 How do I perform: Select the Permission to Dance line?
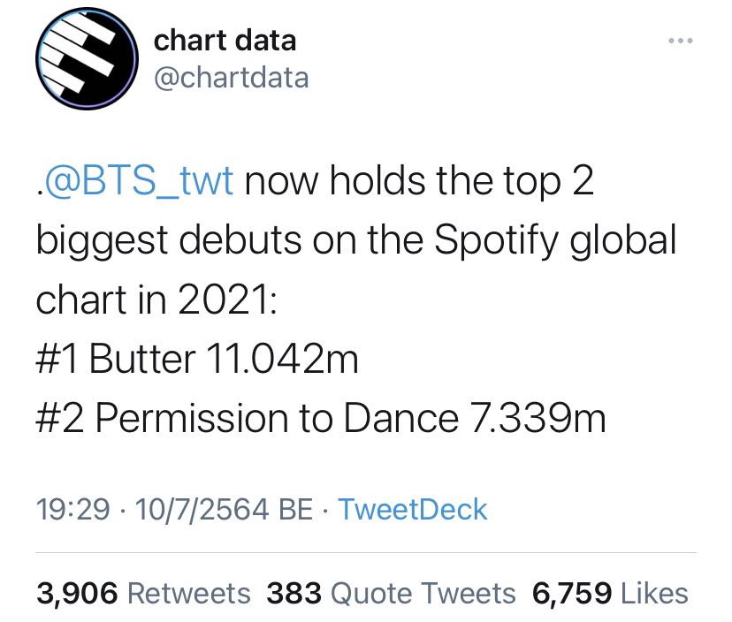(x=321, y=418)
